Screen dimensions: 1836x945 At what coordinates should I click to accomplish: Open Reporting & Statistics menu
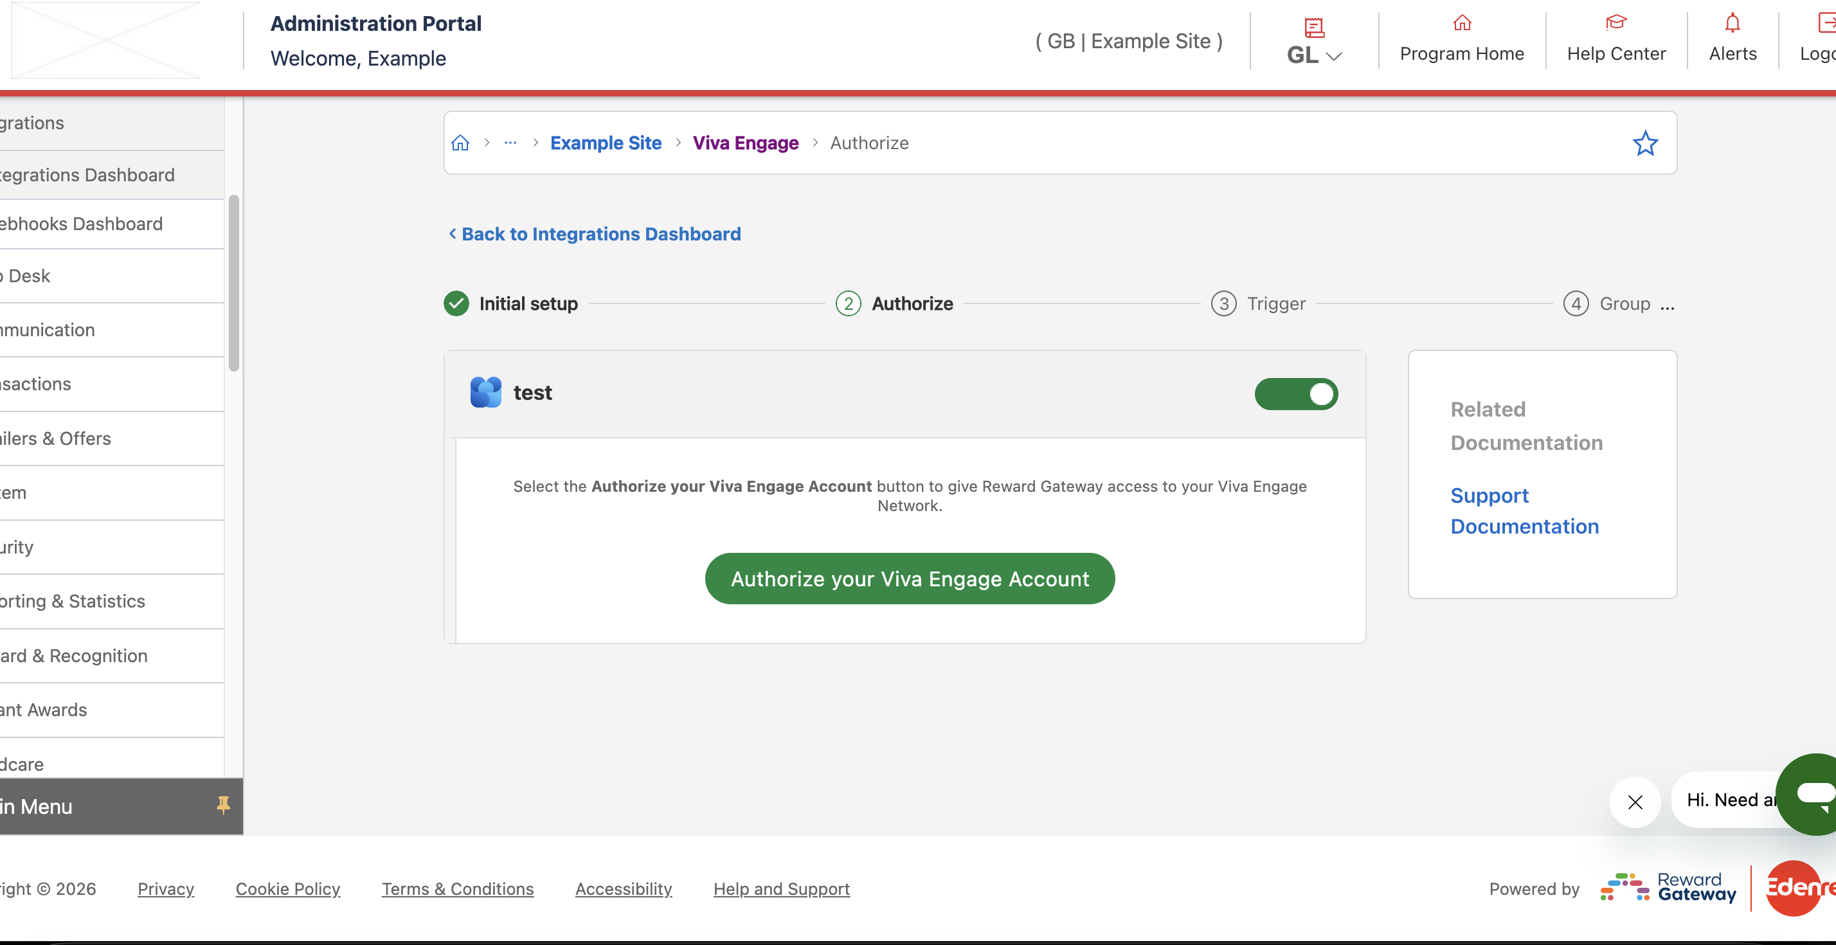point(112,601)
